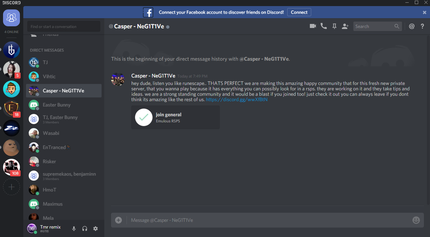The height and width of the screenshot is (237, 430).
Task: Open the emoji picker
Action: click(416, 220)
